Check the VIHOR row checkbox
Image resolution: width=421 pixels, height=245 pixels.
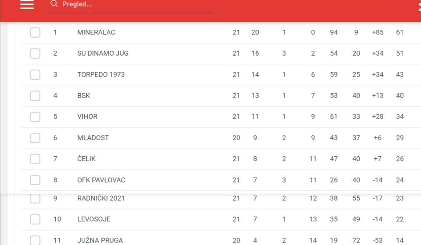click(35, 116)
